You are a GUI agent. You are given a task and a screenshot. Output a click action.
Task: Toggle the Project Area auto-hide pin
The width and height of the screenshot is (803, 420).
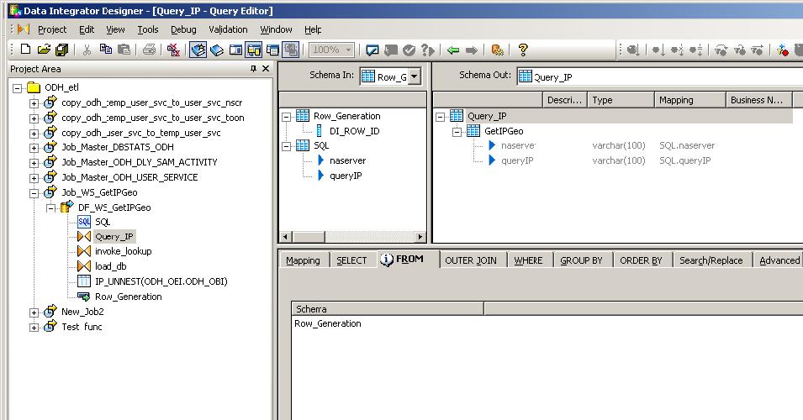(253, 69)
